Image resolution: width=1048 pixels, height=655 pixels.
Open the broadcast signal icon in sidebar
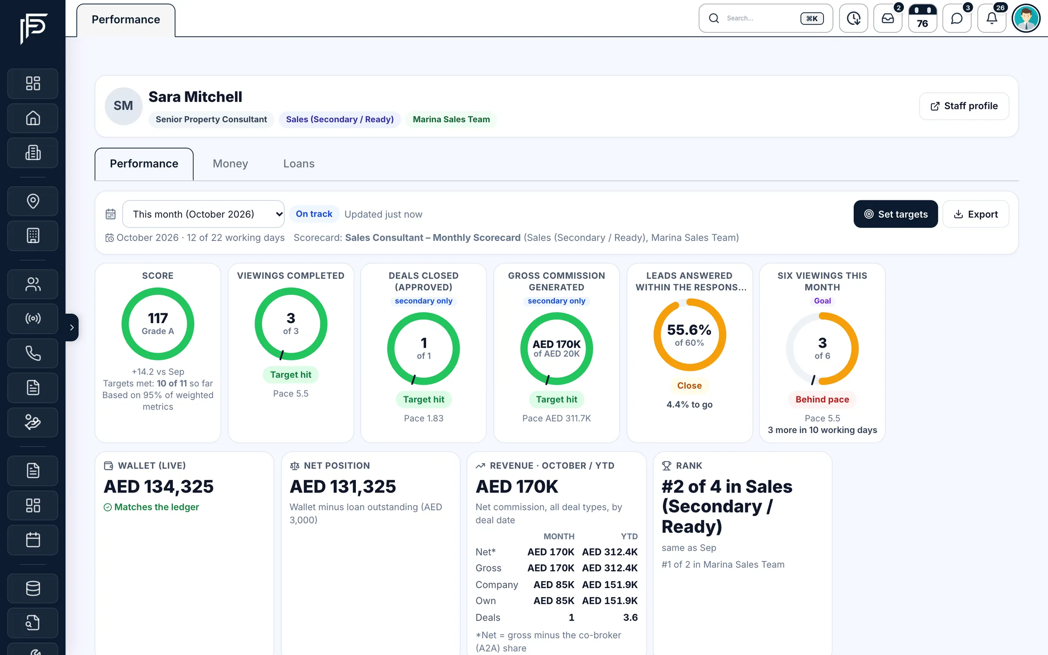[x=33, y=318]
